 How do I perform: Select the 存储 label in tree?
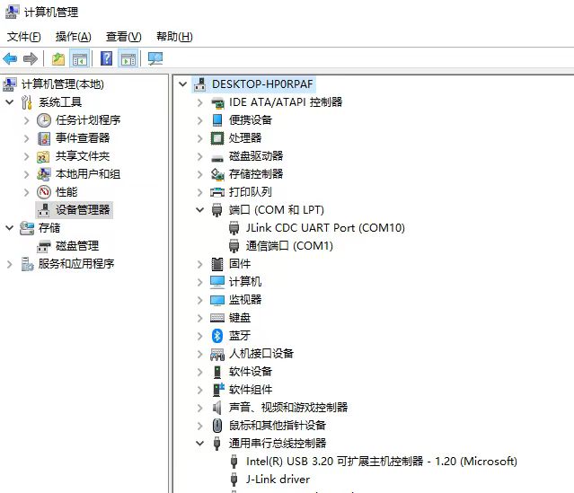[49, 228]
